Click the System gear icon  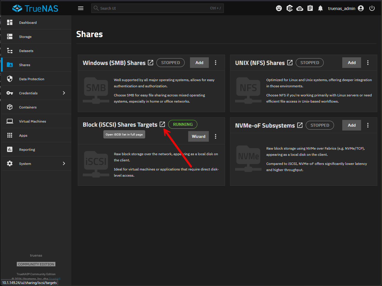pos(10,163)
